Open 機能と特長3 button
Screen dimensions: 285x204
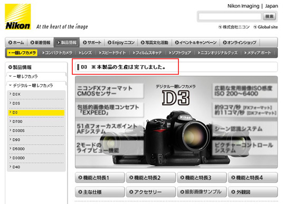point(202,178)
